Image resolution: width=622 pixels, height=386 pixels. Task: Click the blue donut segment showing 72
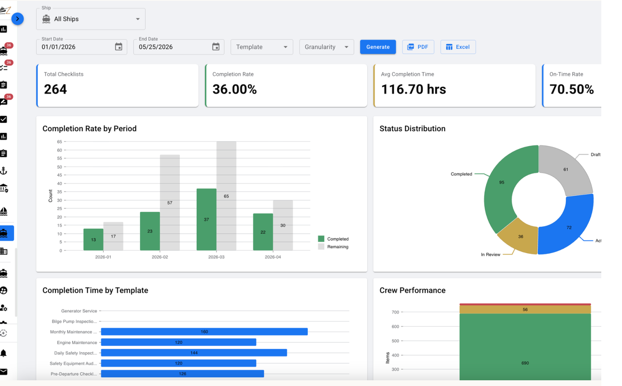coord(569,228)
